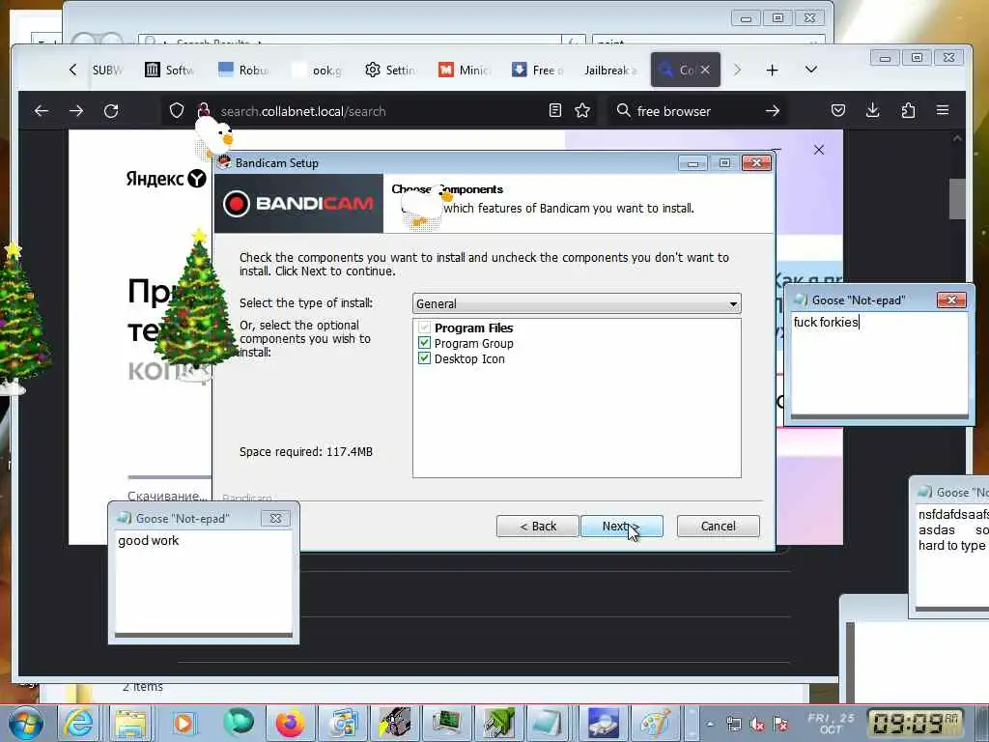Show hidden tray icons arrow
This screenshot has width=989, height=742.
click(710, 725)
